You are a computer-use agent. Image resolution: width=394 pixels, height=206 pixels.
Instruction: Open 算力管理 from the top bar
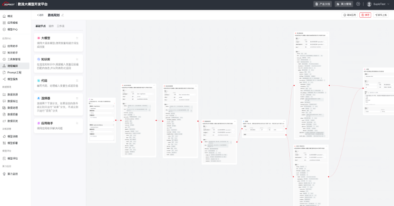click(344, 4)
